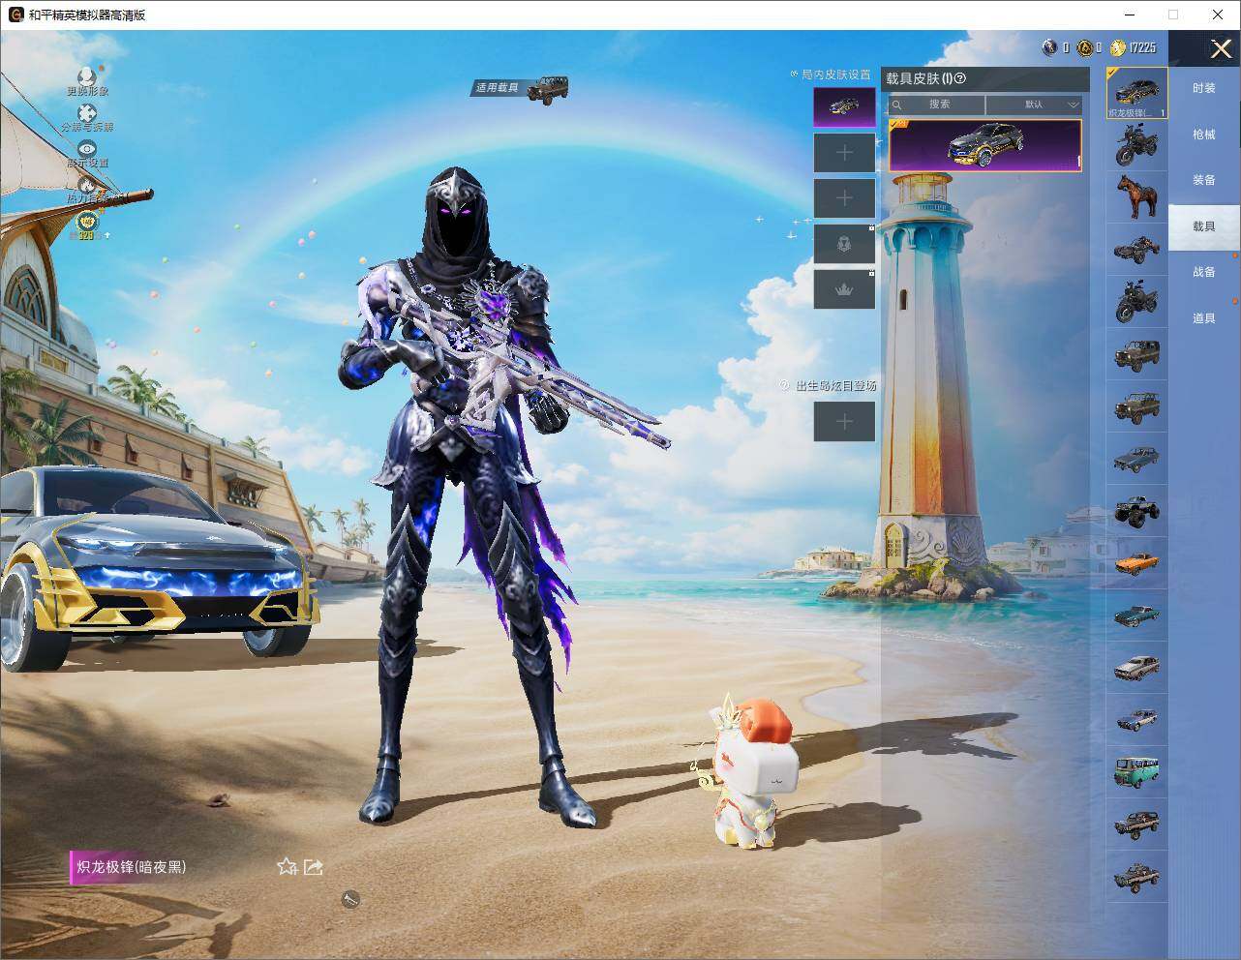Open the 分解与拆解 puzzle-piece icon
The height and width of the screenshot is (960, 1241).
(x=87, y=118)
